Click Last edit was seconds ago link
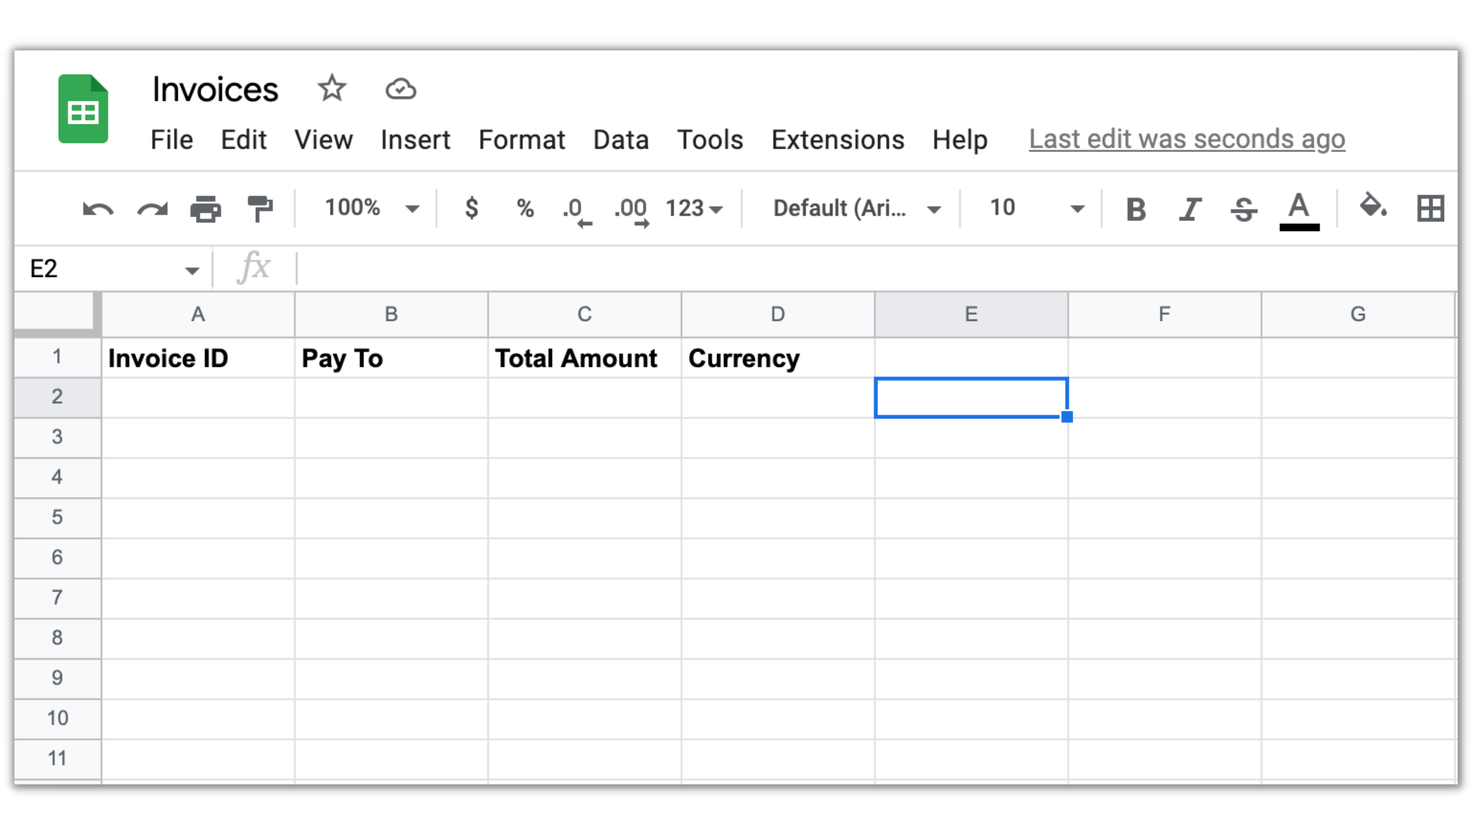Viewport: 1473px width, 828px height. 1187,140
